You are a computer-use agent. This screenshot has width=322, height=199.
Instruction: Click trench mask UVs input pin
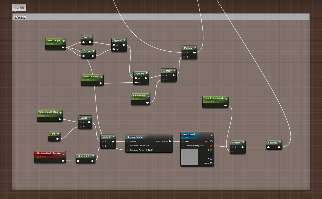[x=183, y=141]
